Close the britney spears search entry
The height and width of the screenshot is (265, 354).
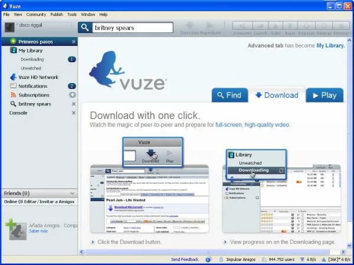(74, 104)
